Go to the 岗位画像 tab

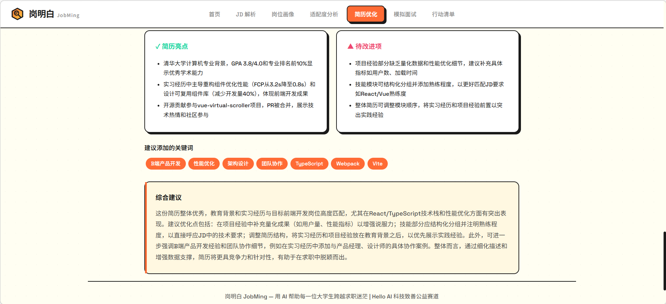[x=283, y=14]
